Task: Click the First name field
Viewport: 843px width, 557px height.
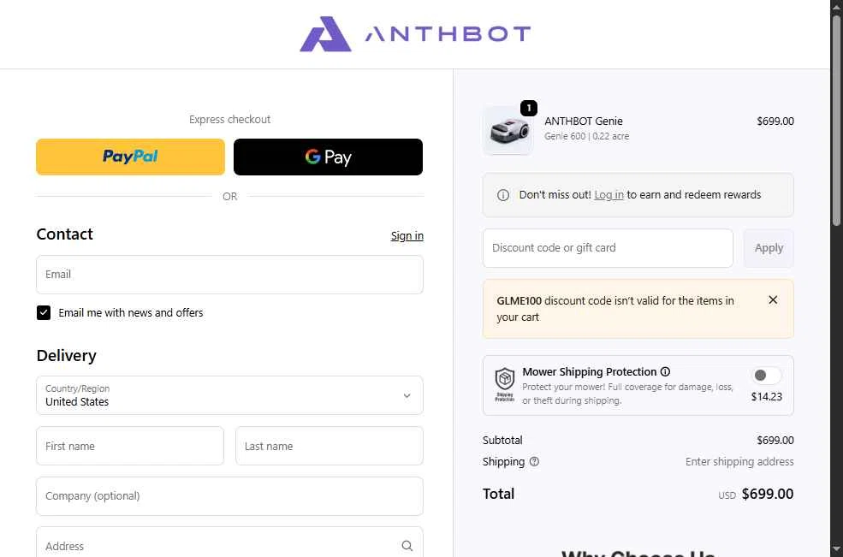Action: click(x=129, y=446)
